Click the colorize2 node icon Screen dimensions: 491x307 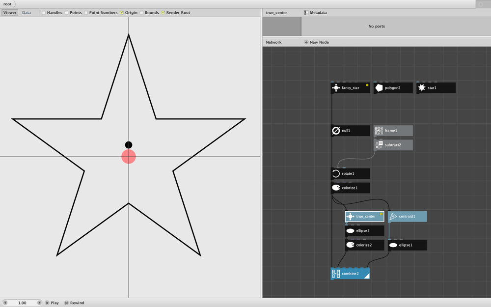pyautogui.click(x=351, y=245)
